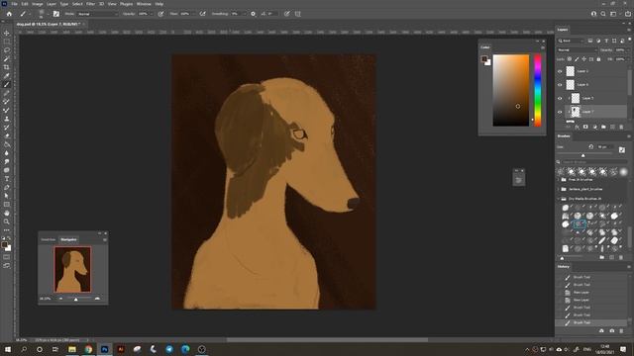This screenshot has height=356, width=634.
Task: Hide Layer 3 with its eye icon
Action: click(560, 98)
